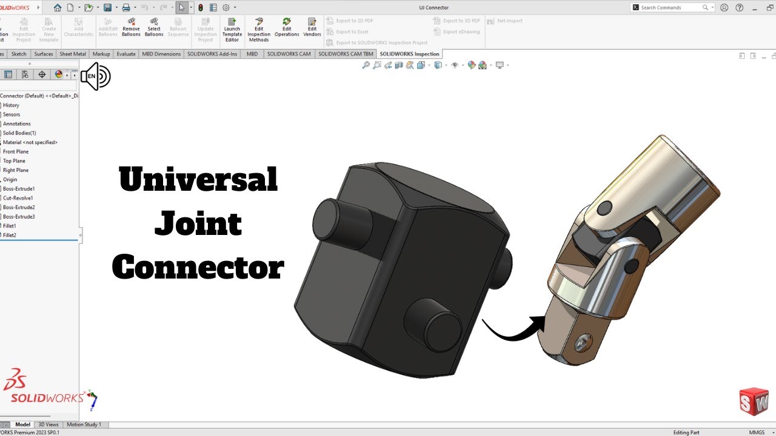The height and width of the screenshot is (436, 776).
Task: Expand the Options dropdown arrow
Action: point(235,8)
